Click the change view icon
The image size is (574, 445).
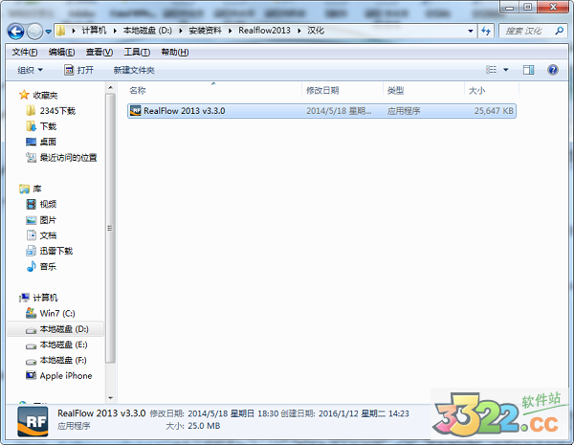(491, 70)
